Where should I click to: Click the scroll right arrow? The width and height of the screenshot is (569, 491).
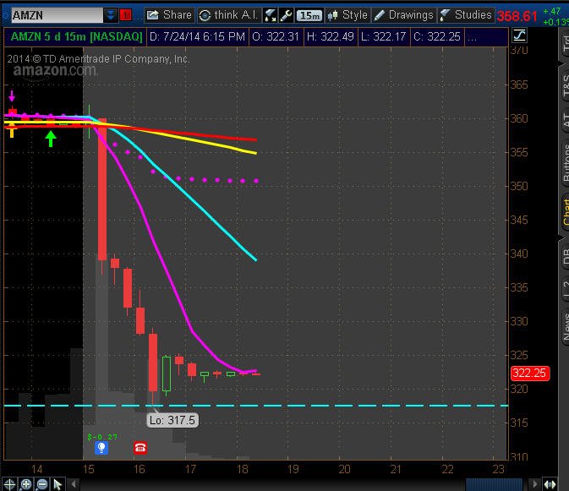[535, 483]
